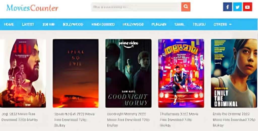The width and height of the screenshot is (258, 131).
Task: Click the search magnifier button
Action: [x=186, y=7]
